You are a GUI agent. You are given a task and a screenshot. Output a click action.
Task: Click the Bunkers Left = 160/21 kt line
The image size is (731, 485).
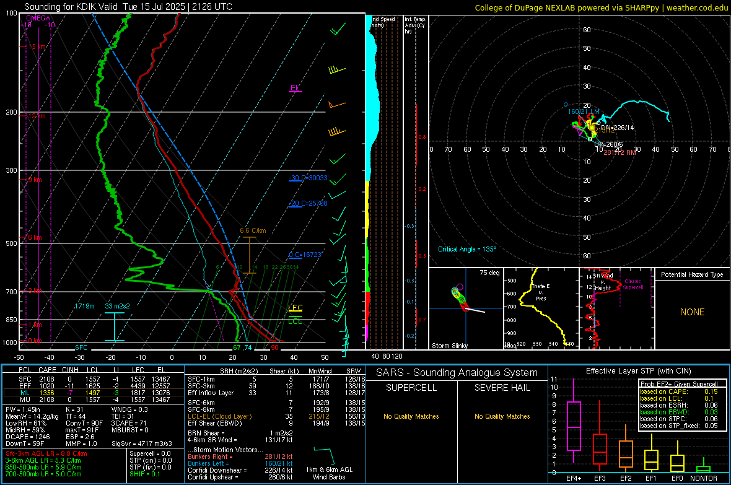(x=240, y=463)
